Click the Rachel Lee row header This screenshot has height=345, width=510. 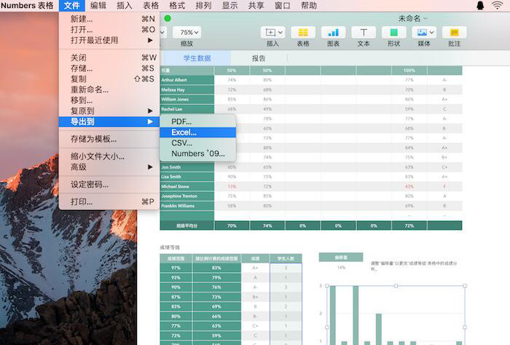point(187,109)
